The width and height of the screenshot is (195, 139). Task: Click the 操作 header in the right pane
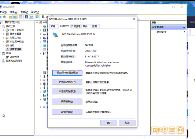154,22
